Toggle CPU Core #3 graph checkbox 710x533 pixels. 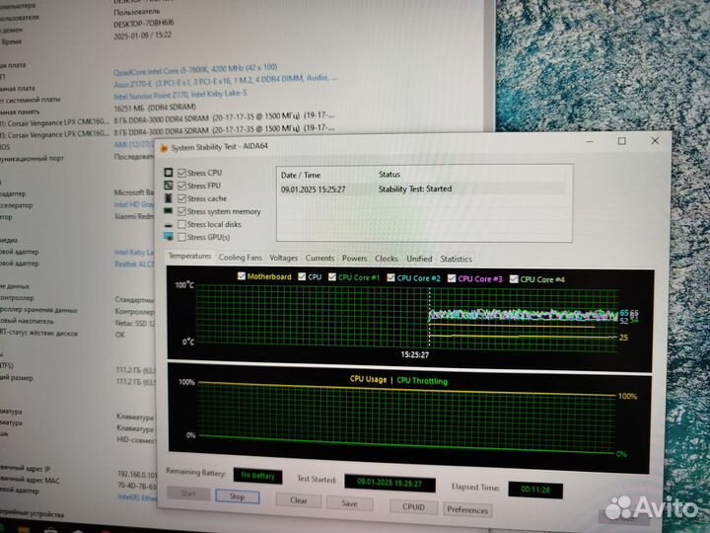pyautogui.click(x=452, y=278)
